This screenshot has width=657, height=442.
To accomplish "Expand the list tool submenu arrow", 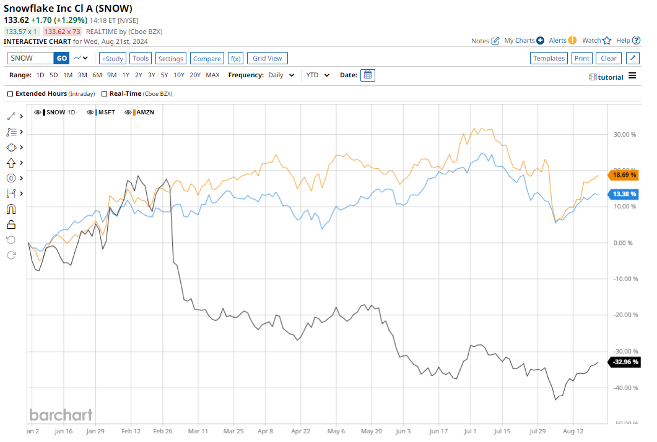I will pos(22,132).
